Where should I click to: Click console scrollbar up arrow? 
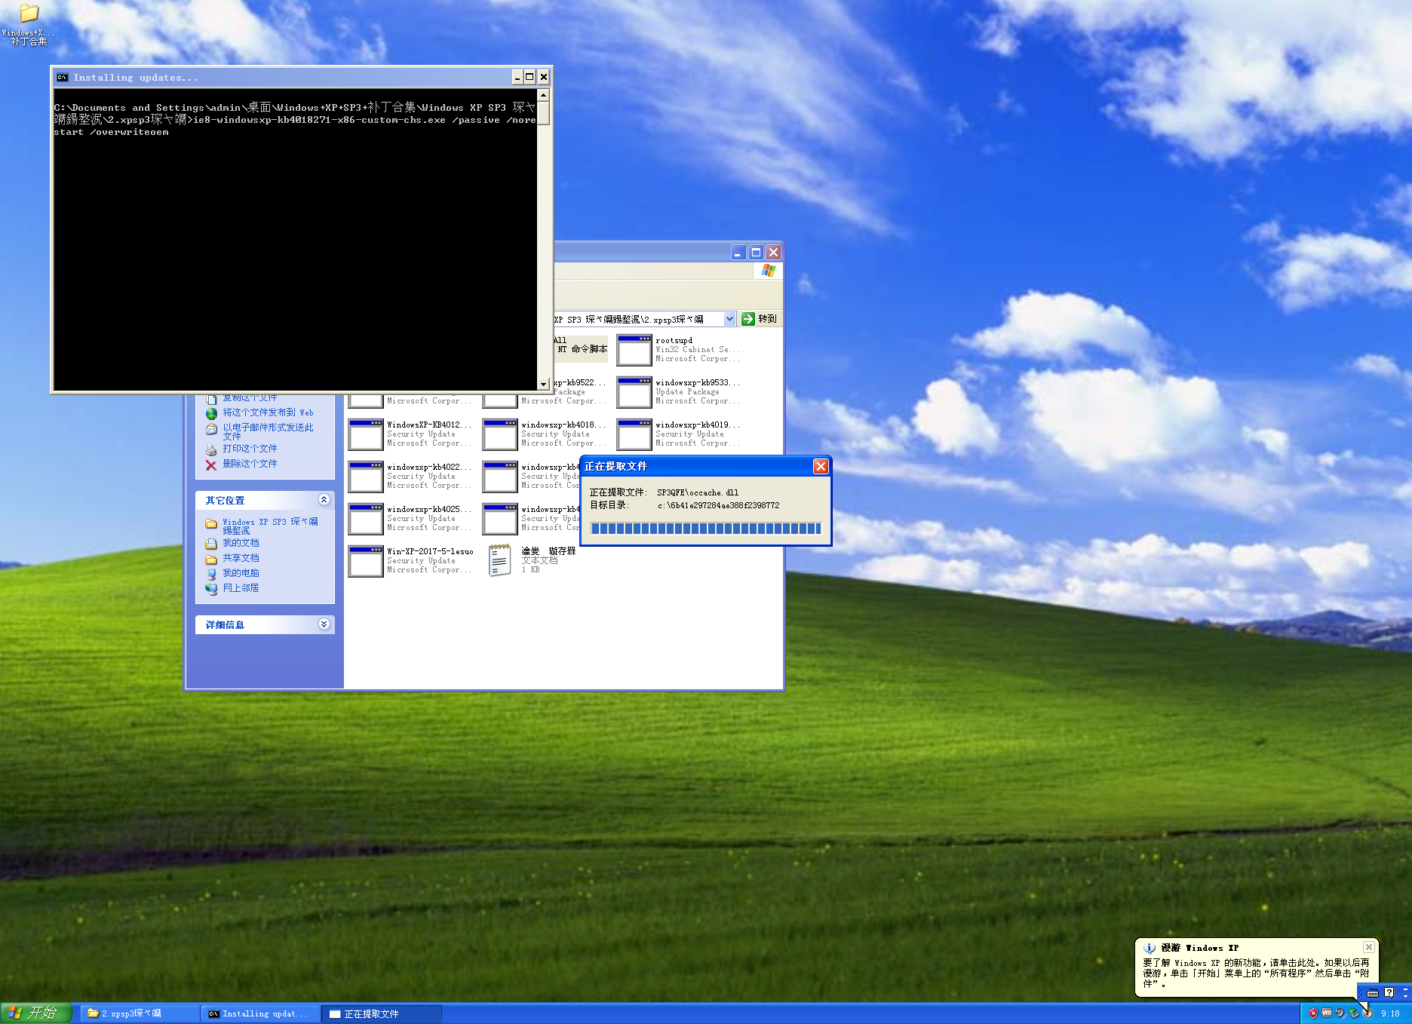543,95
